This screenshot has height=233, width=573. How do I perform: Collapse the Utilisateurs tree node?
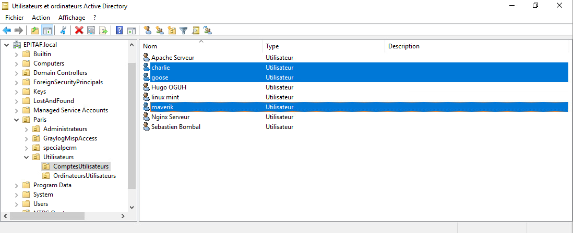pyautogui.click(x=26, y=157)
